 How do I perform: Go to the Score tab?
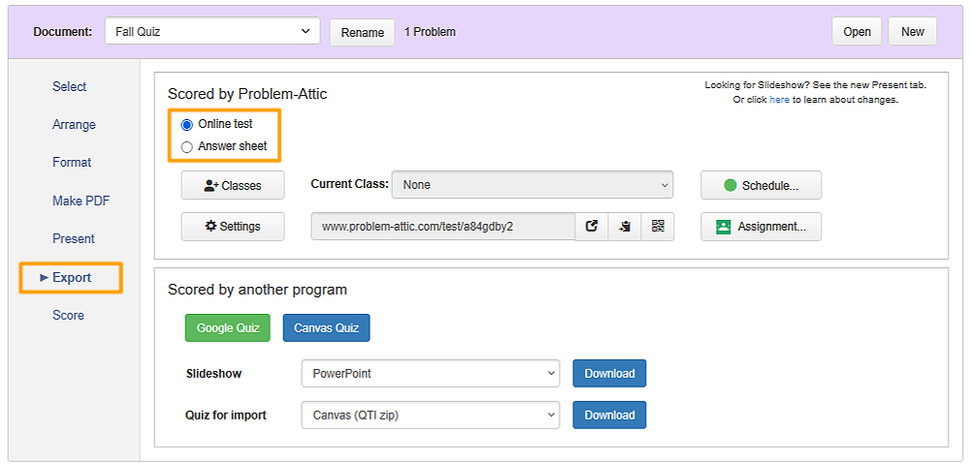coord(68,316)
